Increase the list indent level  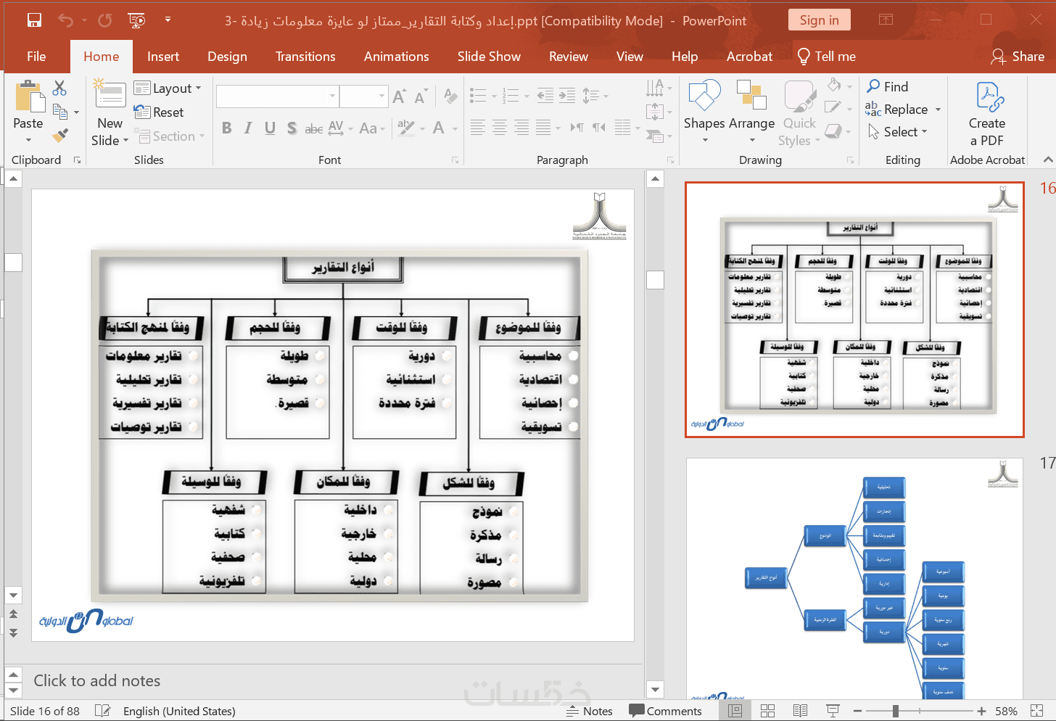point(568,95)
